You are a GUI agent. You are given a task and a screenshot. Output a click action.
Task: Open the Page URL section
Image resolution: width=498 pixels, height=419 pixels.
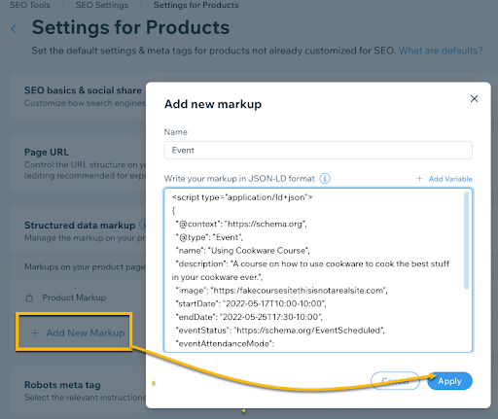[78, 163]
